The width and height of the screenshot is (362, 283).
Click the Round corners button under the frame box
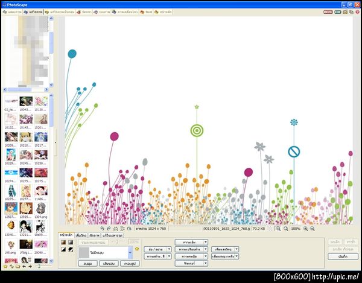coord(87,263)
